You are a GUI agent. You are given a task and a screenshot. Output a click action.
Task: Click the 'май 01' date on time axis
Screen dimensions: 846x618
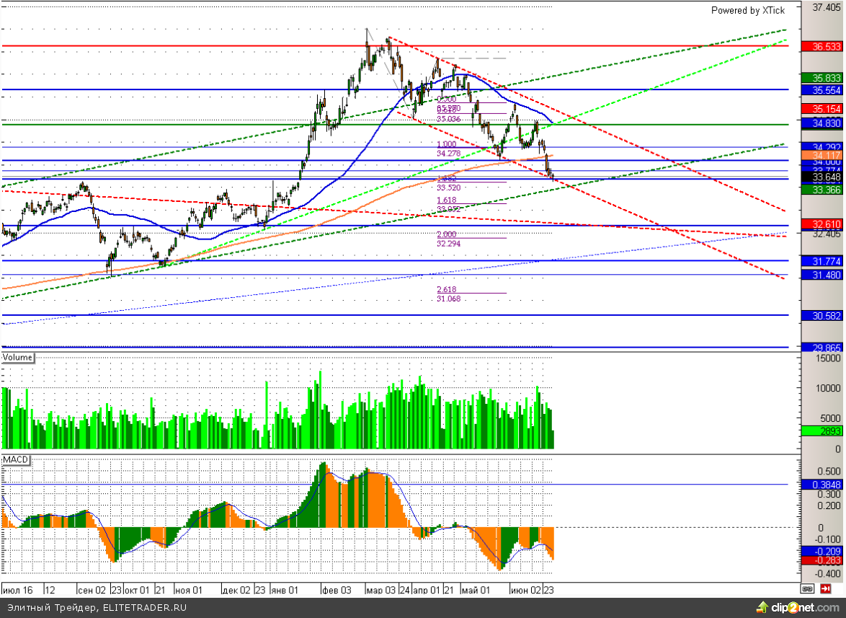point(476,589)
